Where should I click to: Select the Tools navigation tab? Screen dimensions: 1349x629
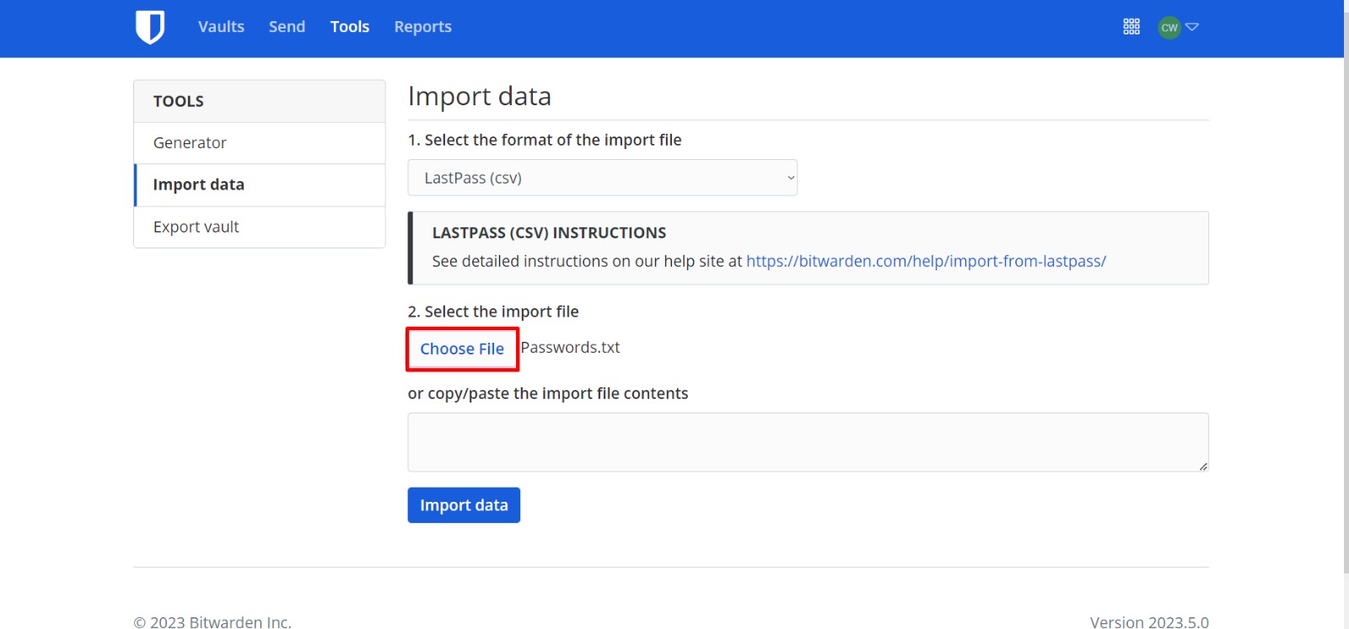(350, 27)
